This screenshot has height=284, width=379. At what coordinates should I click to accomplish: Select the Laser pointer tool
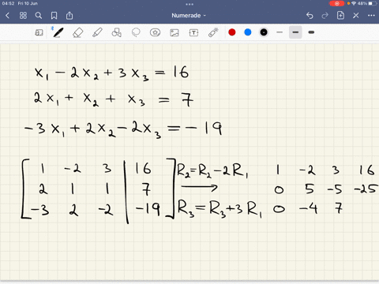[213, 32]
